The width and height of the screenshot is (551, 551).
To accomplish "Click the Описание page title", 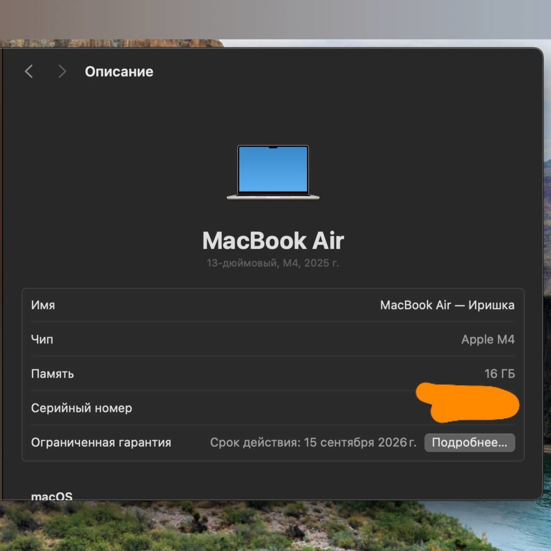I will [119, 72].
